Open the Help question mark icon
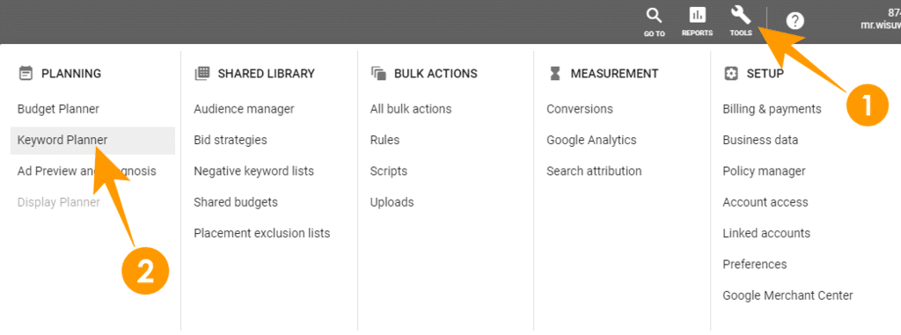The image size is (901, 335). click(x=795, y=21)
